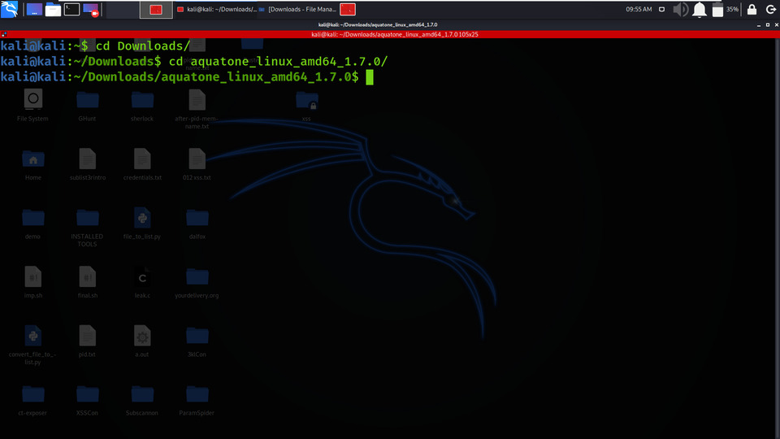
Task: Open the volume control icon
Action: pyautogui.click(x=681, y=10)
